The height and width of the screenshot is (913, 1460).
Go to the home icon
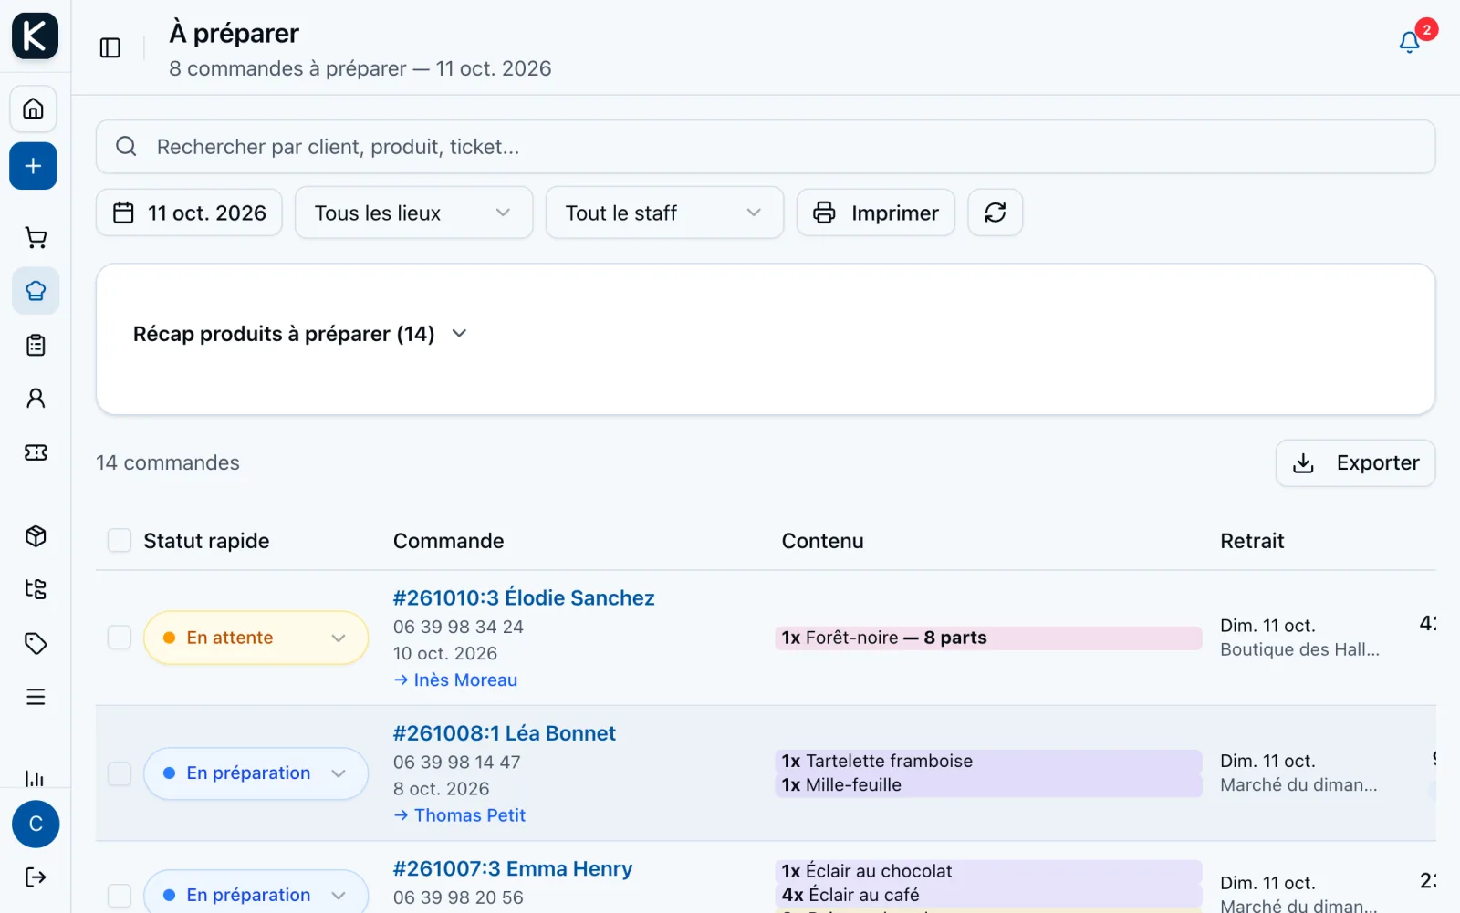34,109
